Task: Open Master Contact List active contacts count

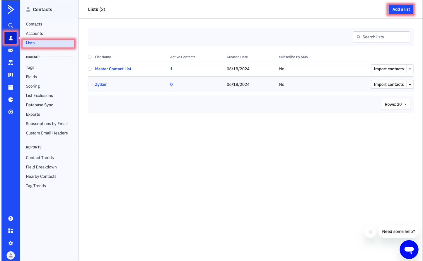Action: tap(171, 69)
